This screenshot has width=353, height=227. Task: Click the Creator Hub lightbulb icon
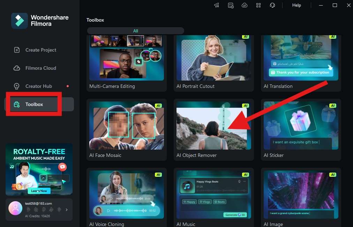17,86
